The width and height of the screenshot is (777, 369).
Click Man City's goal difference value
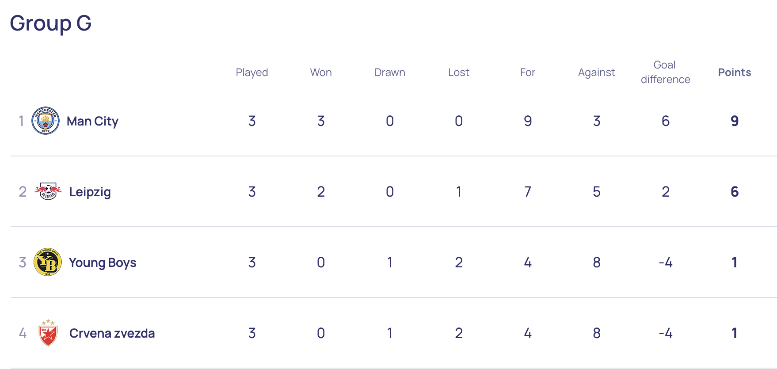[x=666, y=121]
